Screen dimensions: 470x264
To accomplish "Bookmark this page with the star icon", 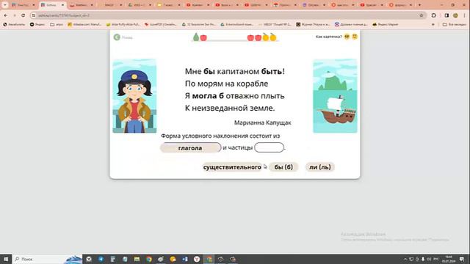I will [421, 15].
